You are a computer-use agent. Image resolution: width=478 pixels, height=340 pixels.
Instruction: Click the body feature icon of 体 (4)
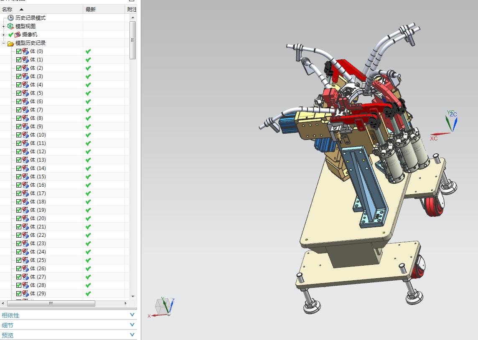[25, 85]
